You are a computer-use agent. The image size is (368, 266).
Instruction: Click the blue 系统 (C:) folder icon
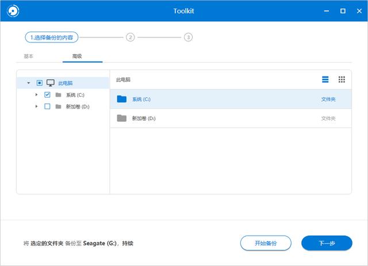pos(121,99)
